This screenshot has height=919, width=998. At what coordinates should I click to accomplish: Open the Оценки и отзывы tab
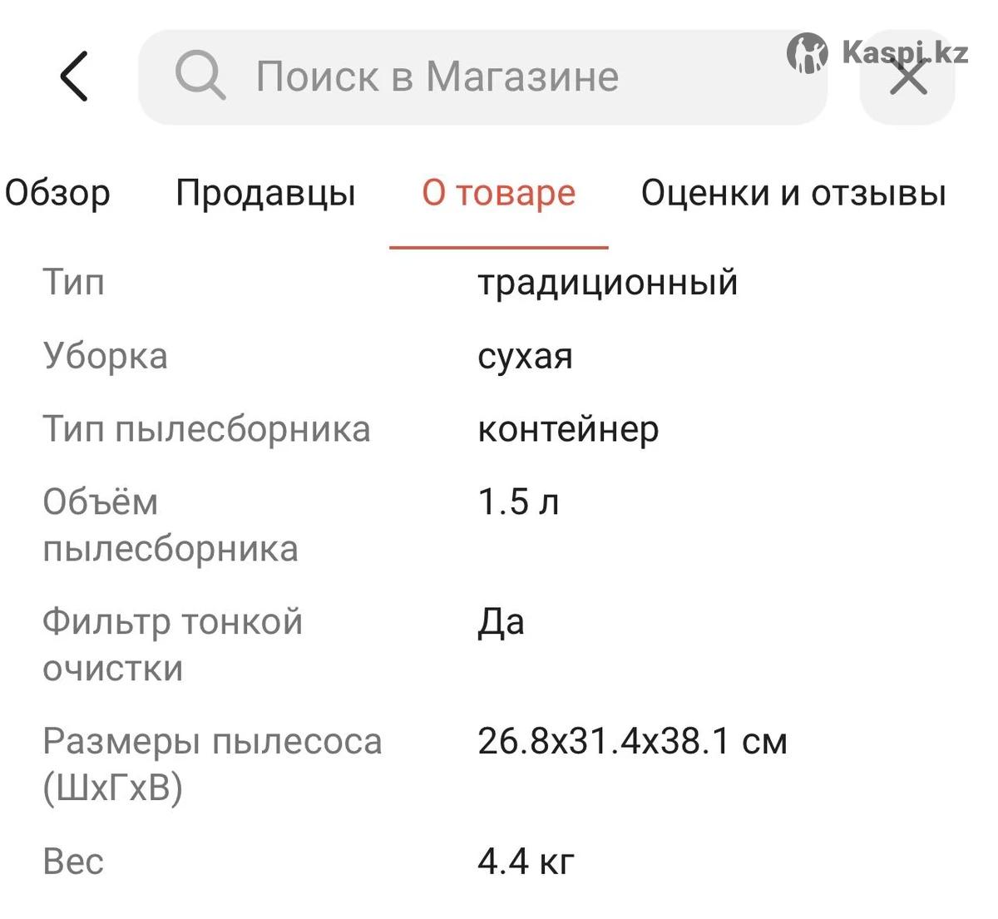click(x=793, y=193)
